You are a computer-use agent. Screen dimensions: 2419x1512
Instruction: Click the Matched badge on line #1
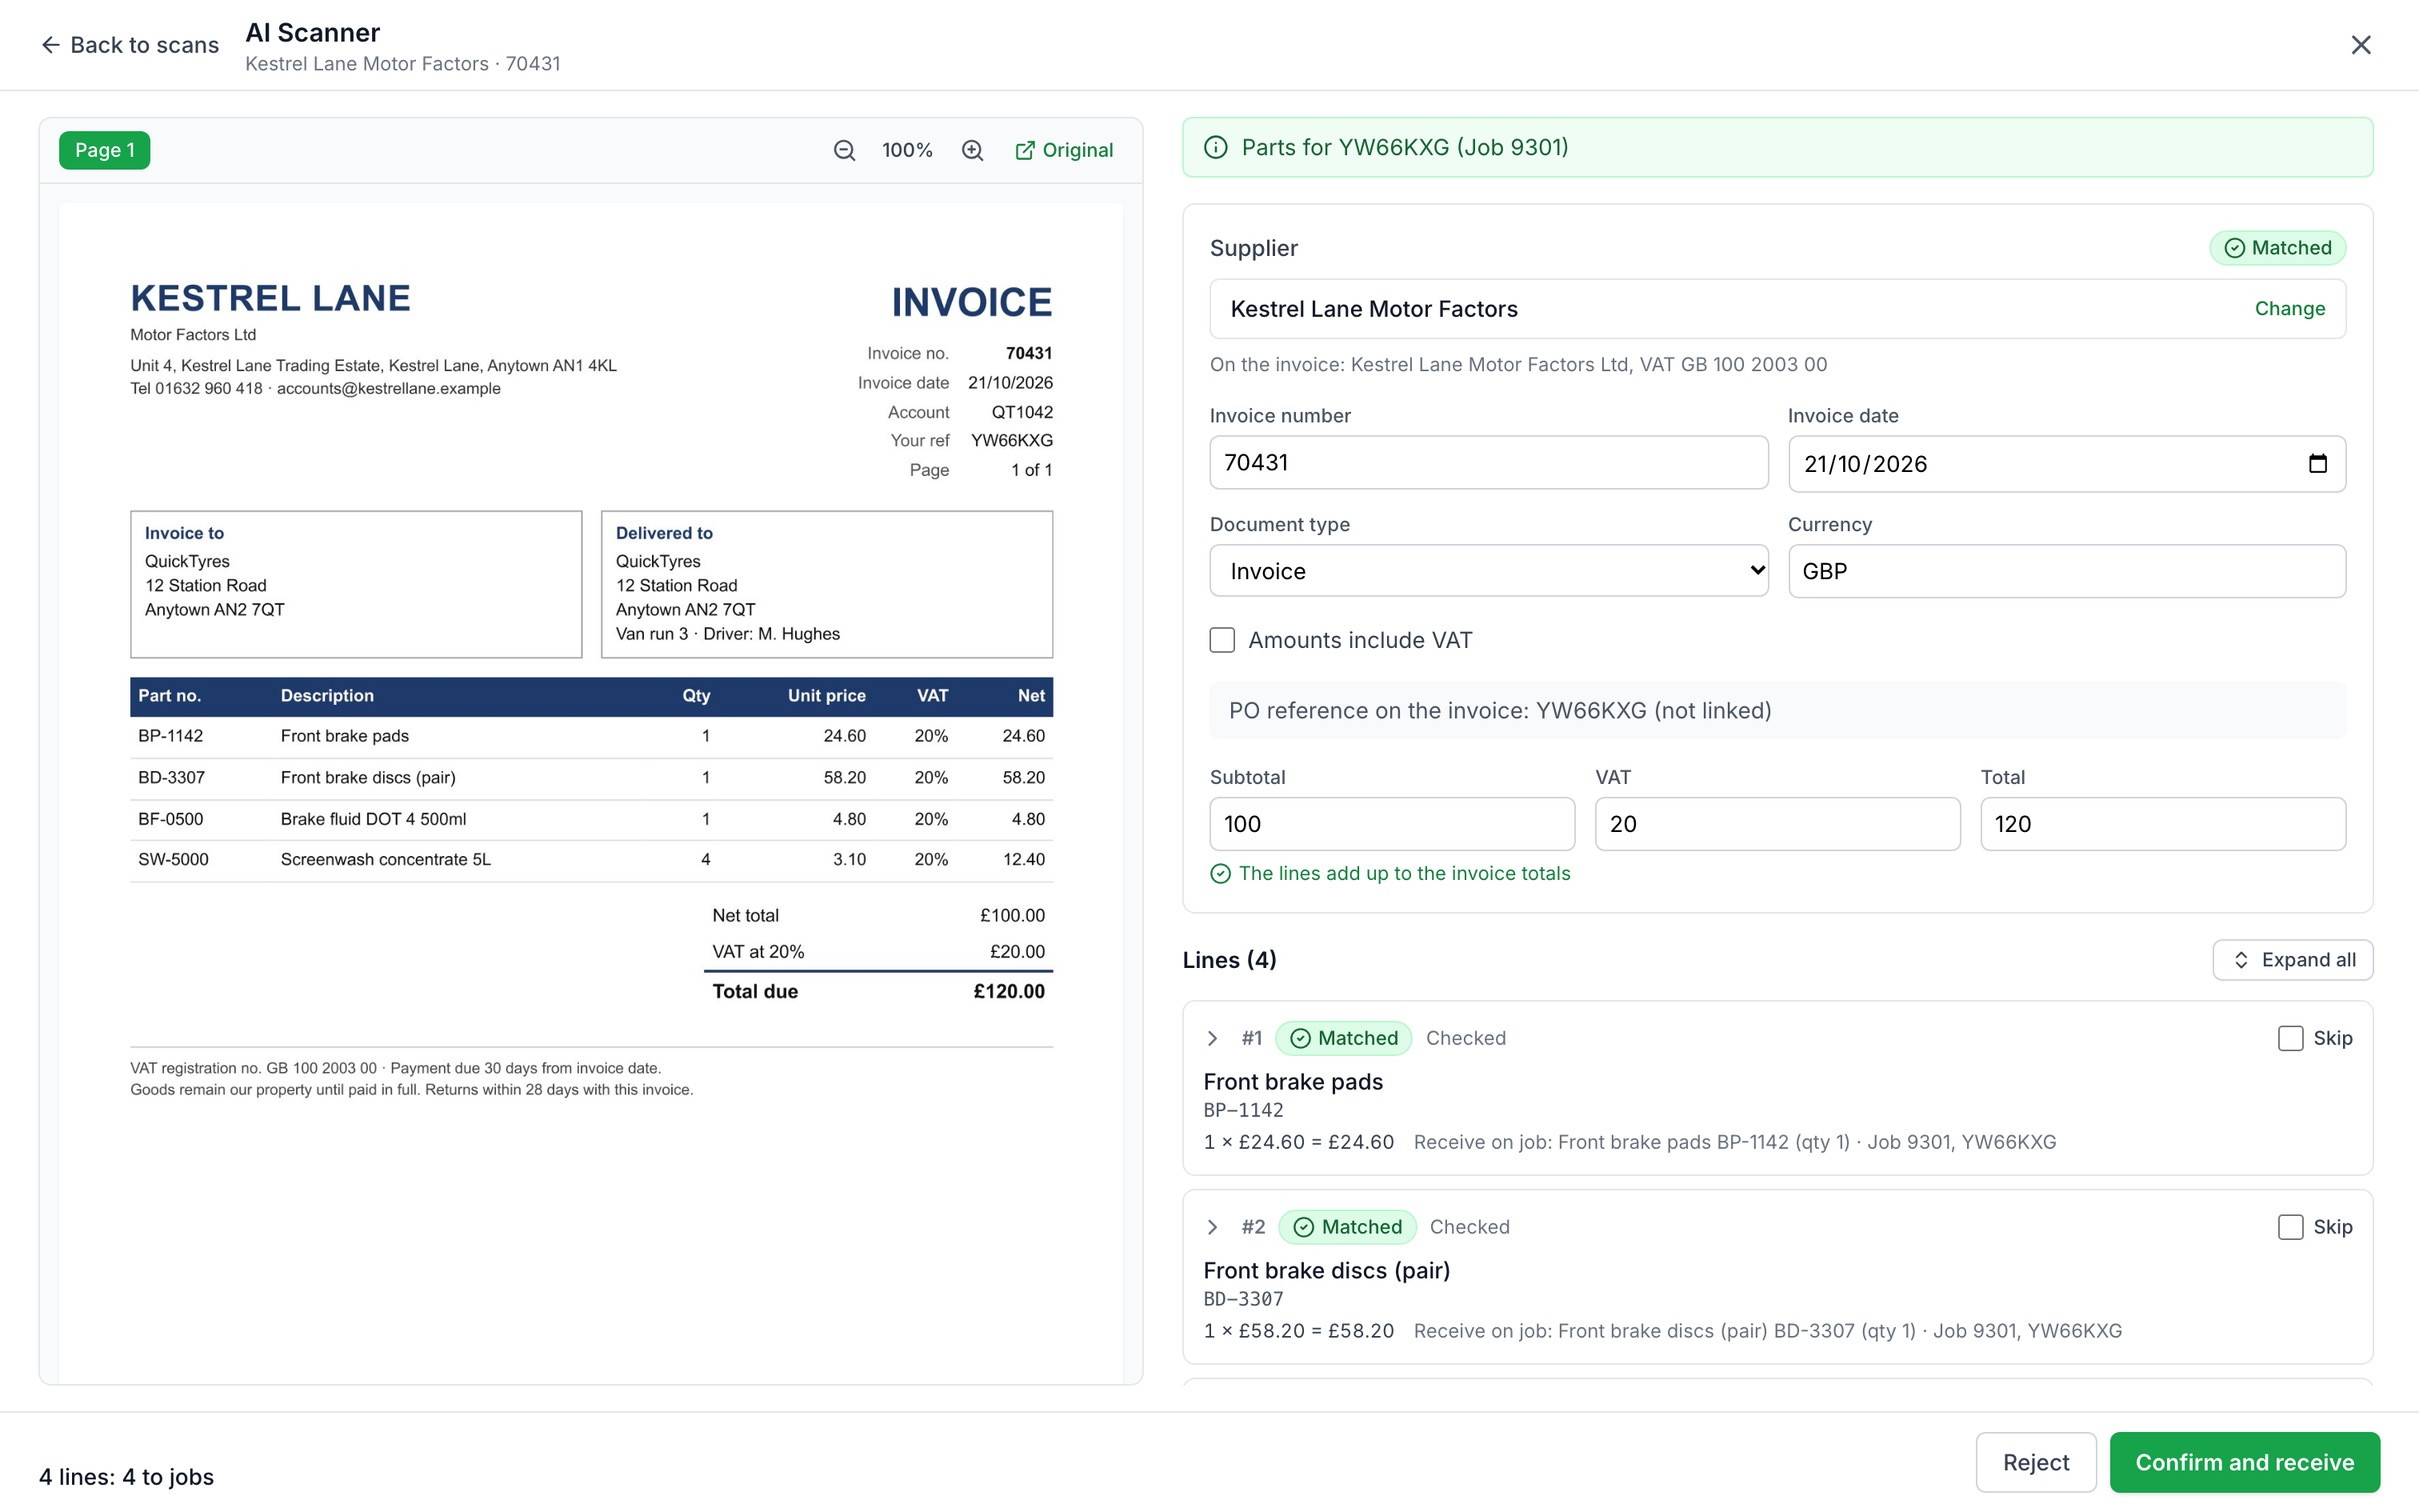click(x=1343, y=1038)
